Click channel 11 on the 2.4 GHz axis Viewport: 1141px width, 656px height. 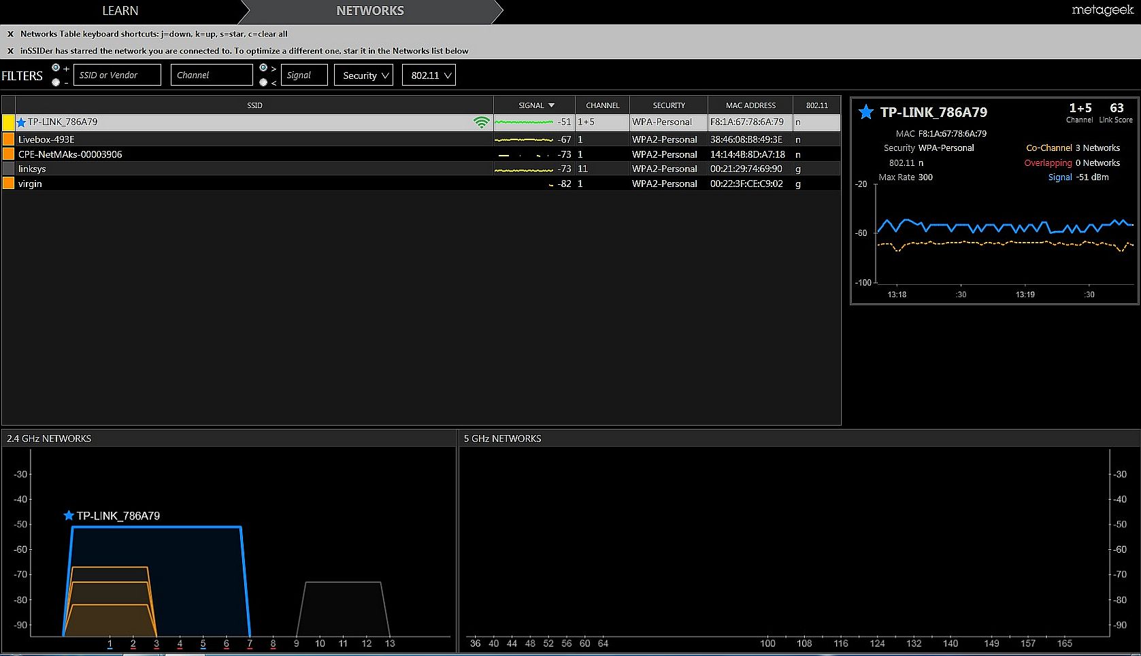343,643
